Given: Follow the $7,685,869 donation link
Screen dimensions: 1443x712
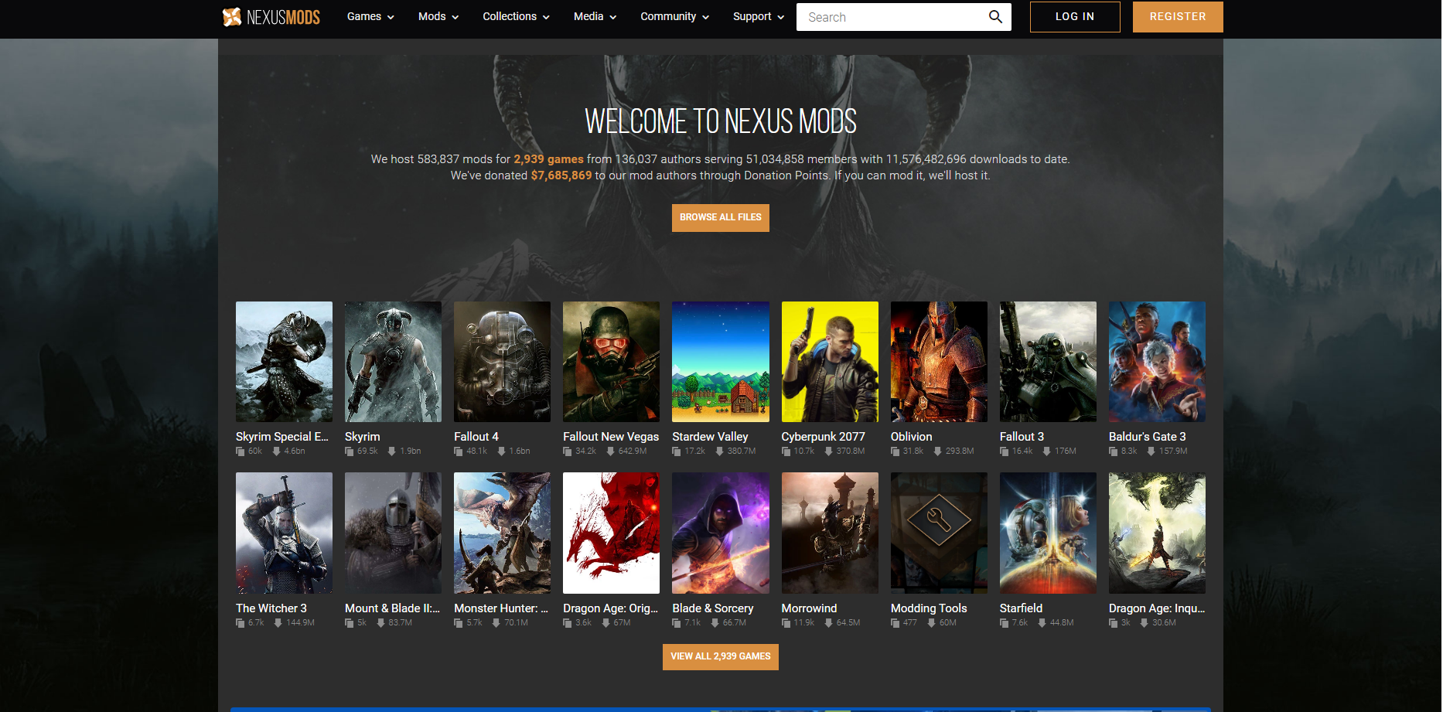Looking at the screenshot, I should point(561,175).
